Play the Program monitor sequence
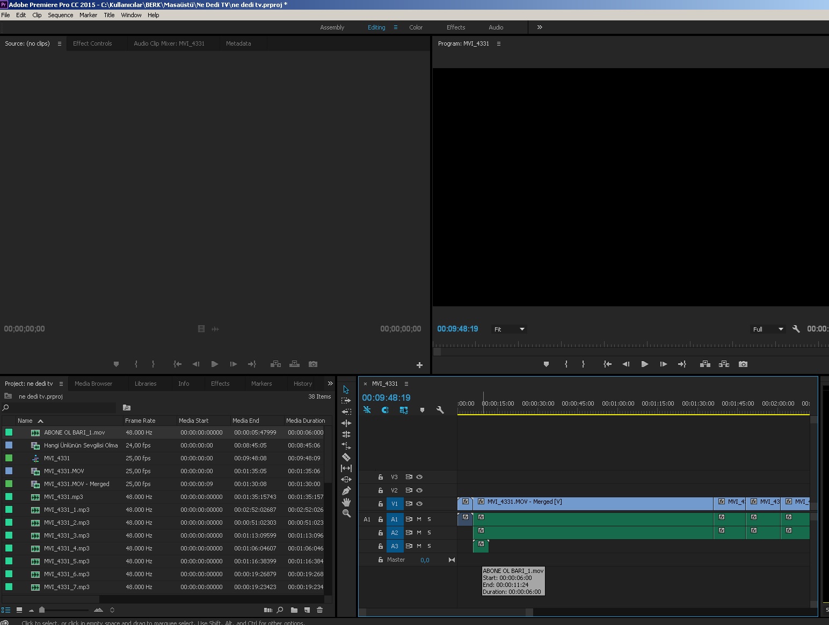Image resolution: width=829 pixels, height=625 pixels. click(645, 364)
